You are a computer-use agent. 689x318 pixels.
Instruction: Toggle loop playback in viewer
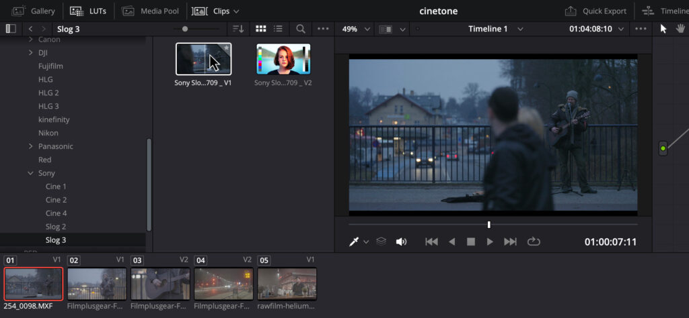[534, 242]
